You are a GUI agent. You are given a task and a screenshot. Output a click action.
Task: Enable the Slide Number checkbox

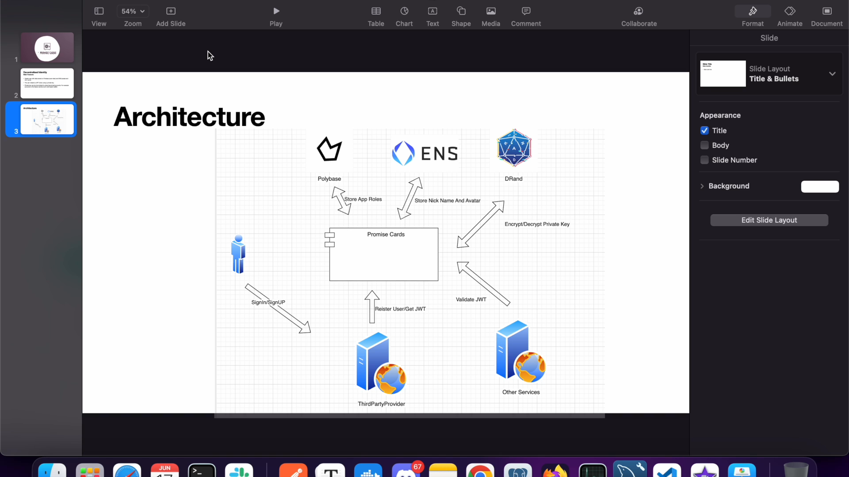[x=705, y=160]
